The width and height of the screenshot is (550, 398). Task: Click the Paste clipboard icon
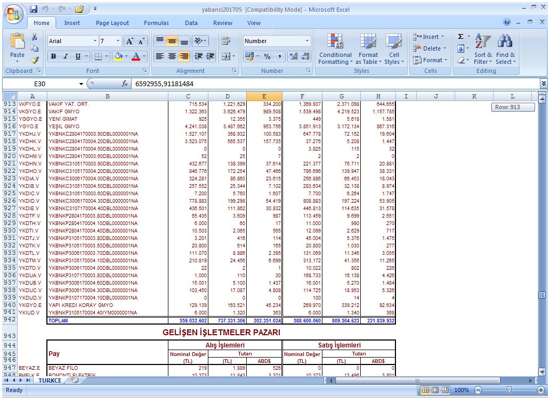pyautogui.click(x=17, y=42)
